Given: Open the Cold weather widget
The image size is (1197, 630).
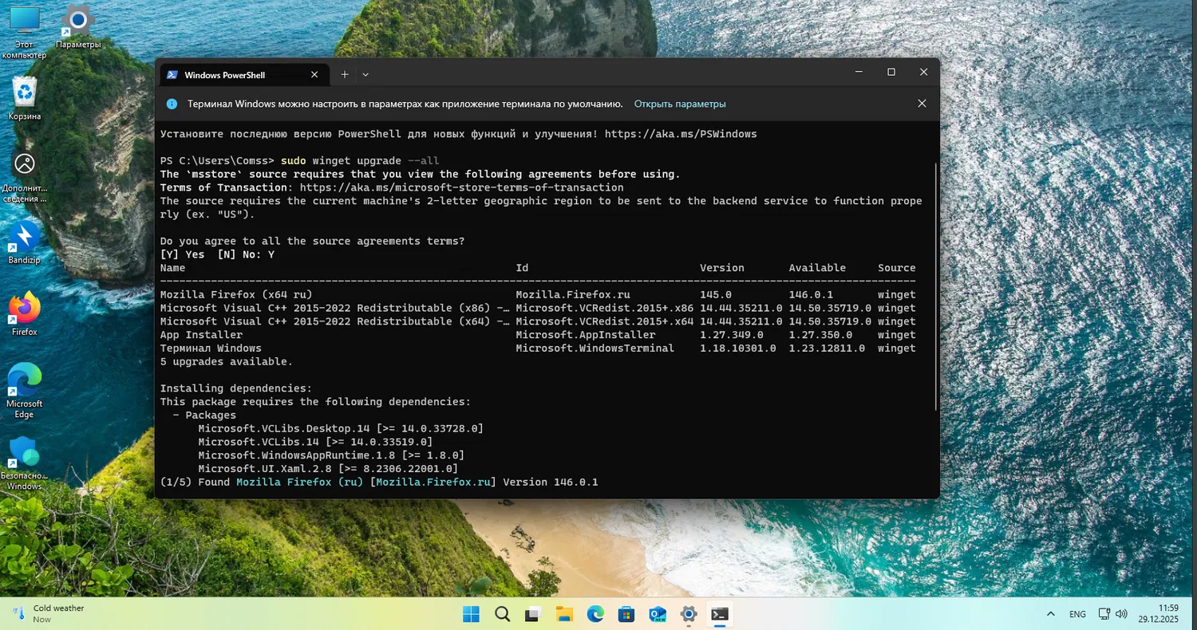Looking at the screenshot, I should click(x=48, y=613).
